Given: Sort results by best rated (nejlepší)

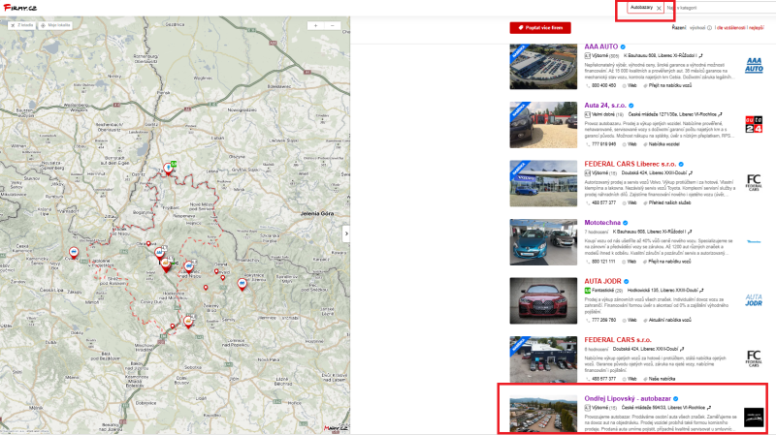Looking at the screenshot, I should [757, 28].
